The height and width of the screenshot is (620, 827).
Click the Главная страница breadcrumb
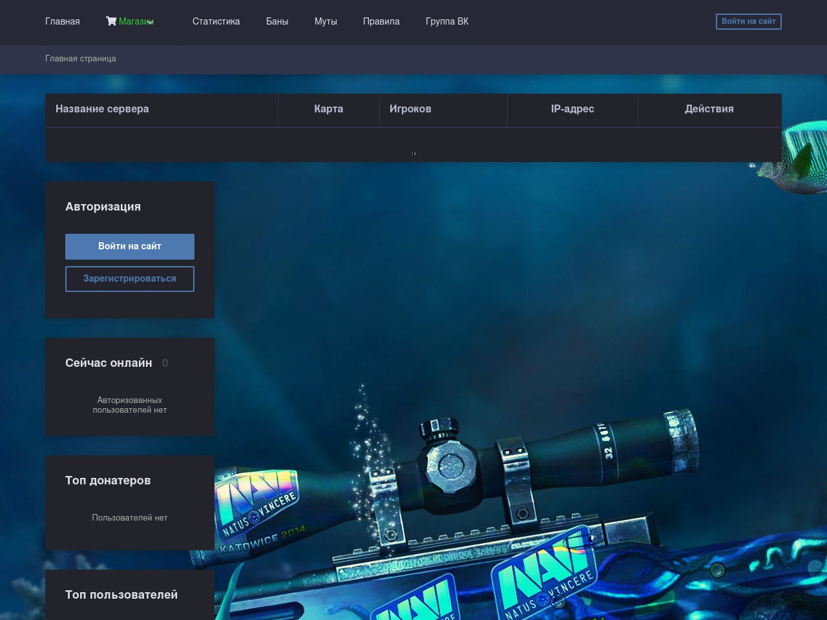[x=81, y=58]
